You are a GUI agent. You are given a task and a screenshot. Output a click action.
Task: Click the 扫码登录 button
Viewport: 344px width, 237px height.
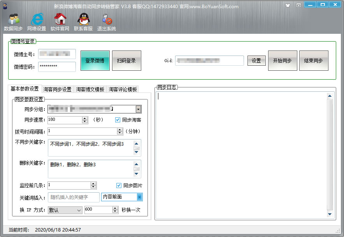(126, 61)
